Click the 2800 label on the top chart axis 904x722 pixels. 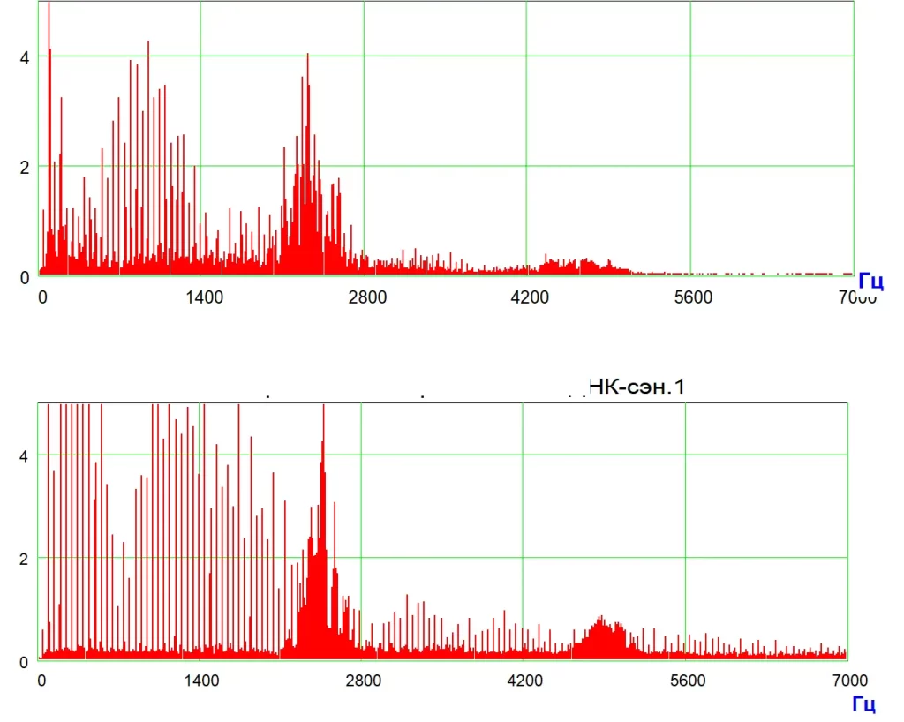pos(367,297)
